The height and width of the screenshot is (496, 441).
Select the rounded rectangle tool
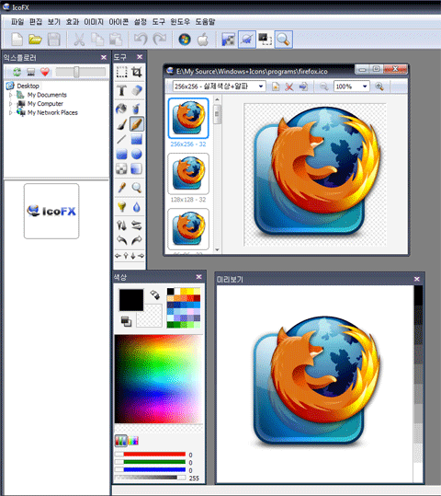[121, 155]
